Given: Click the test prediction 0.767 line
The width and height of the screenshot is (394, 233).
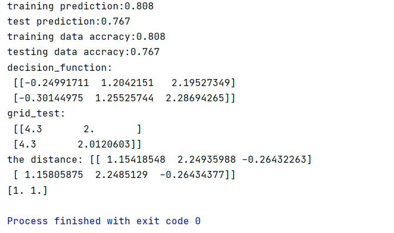Looking at the screenshot, I should tap(69, 22).
